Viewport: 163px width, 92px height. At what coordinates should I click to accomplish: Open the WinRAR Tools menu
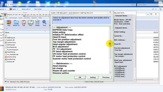(x=20, y=18)
